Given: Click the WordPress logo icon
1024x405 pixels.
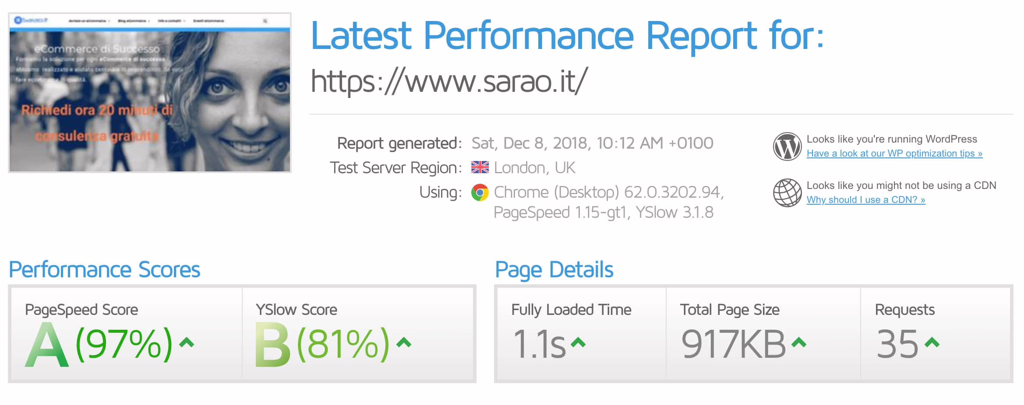Looking at the screenshot, I should 787,147.
